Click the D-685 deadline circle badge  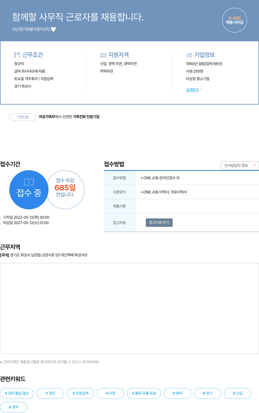coord(235,20)
